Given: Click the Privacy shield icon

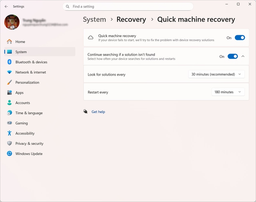Looking at the screenshot, I should (10, 143).
